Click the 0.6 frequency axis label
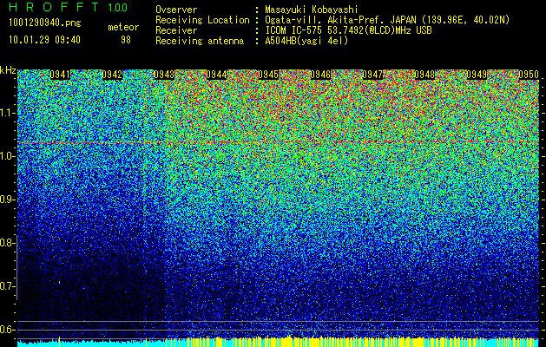Image resolution: width=546 pixels, height=347 pixels. point(6,330)
